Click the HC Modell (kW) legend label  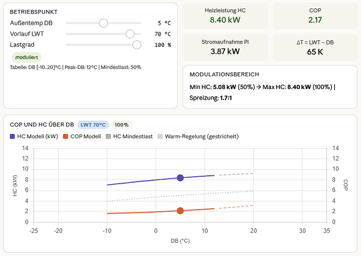(x=38, y=137)
